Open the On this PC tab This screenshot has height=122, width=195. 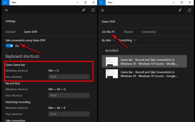click(x=108, y=32)
